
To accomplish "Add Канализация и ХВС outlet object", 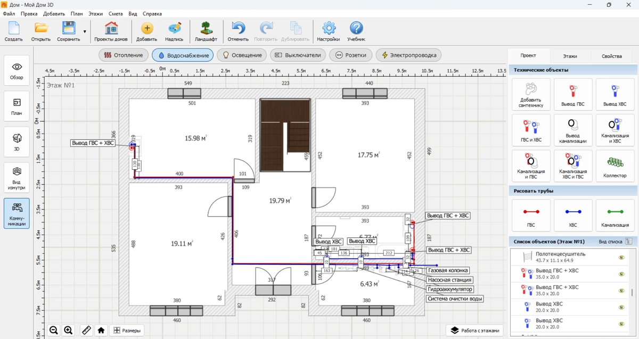I will tap(615, 130).
